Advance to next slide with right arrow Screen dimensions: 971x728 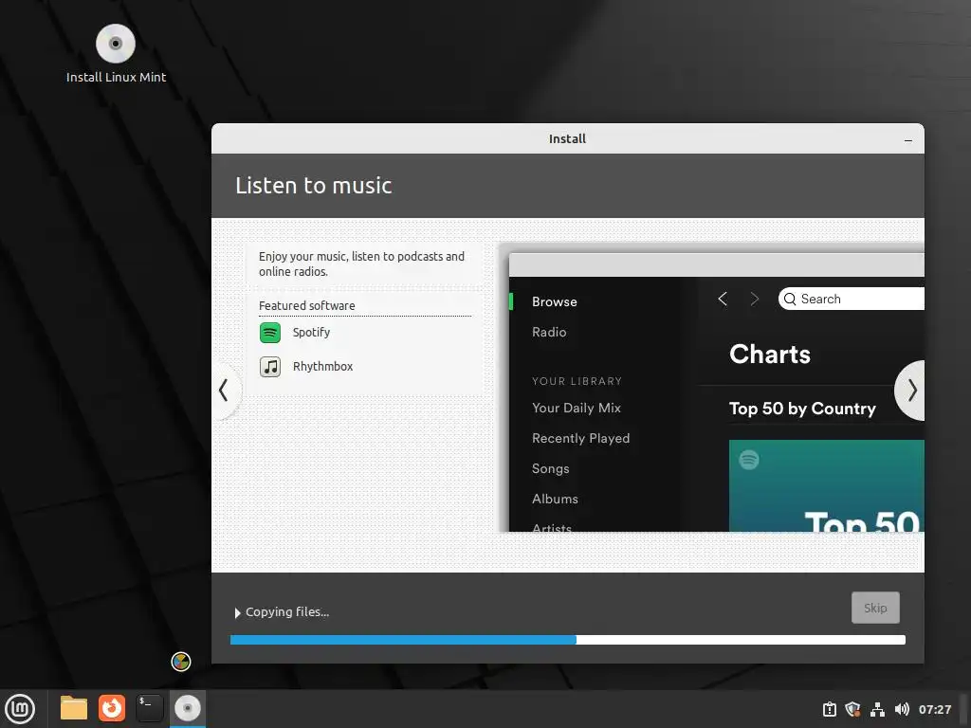pyautogui.click(x=911, y=390)
